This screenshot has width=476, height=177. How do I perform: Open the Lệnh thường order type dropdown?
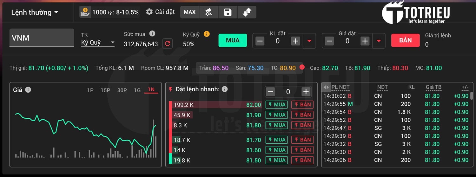pos(35,12)
